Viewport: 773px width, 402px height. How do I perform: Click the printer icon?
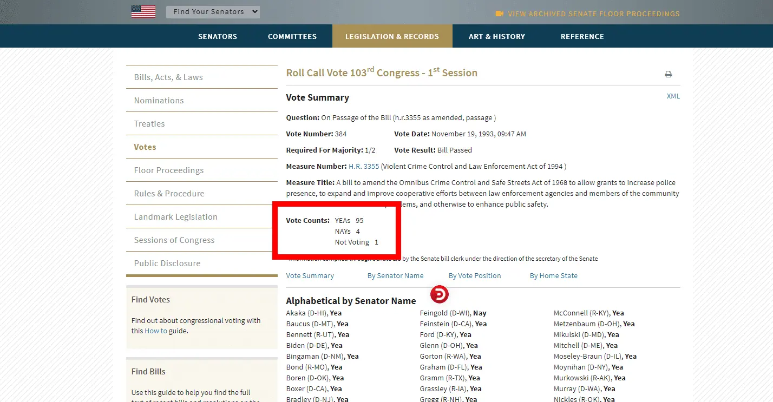click(x=669, y=74)
